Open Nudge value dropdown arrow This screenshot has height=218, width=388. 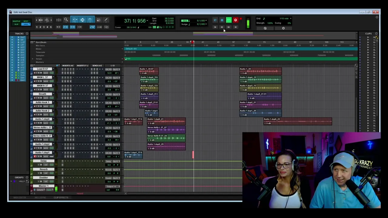click(x=206, y=24)
